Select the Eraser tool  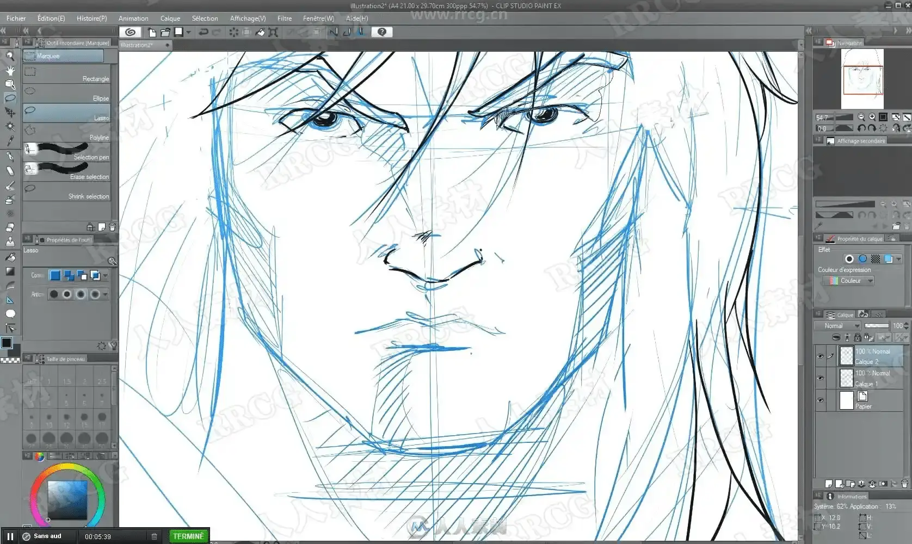click(x=10, y=227)
